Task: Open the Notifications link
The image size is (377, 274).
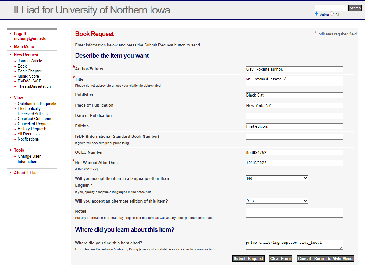Action: coord(28,139)
